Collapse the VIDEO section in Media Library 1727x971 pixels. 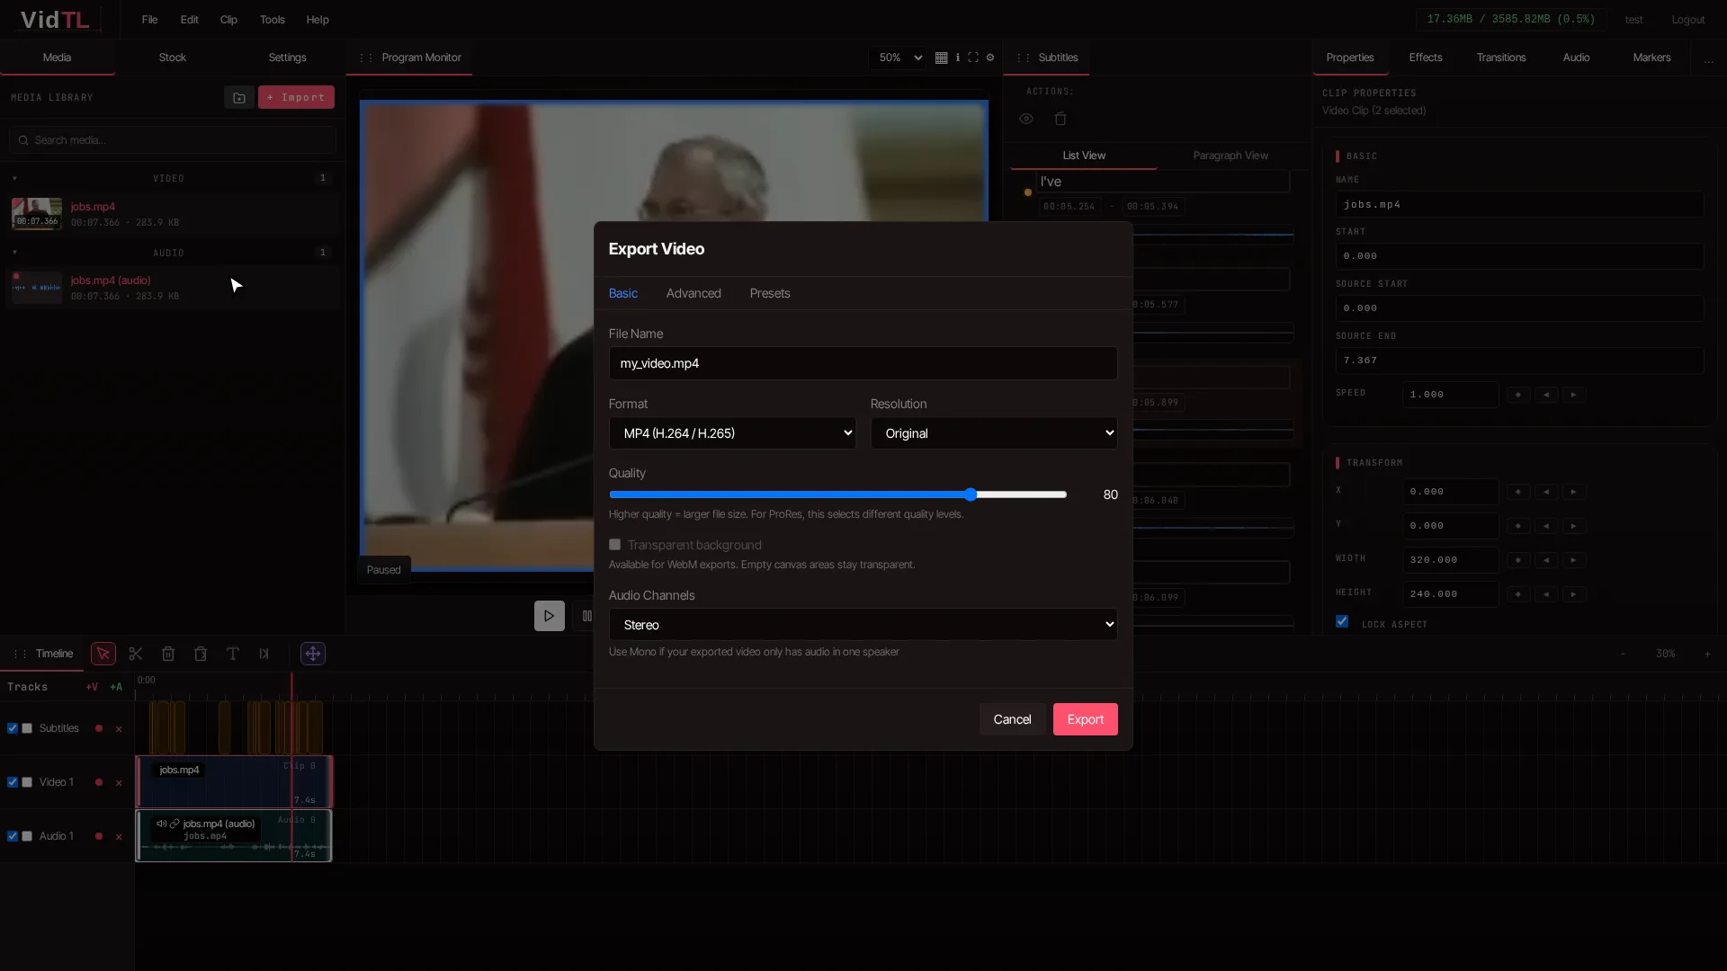click(15, 178)
